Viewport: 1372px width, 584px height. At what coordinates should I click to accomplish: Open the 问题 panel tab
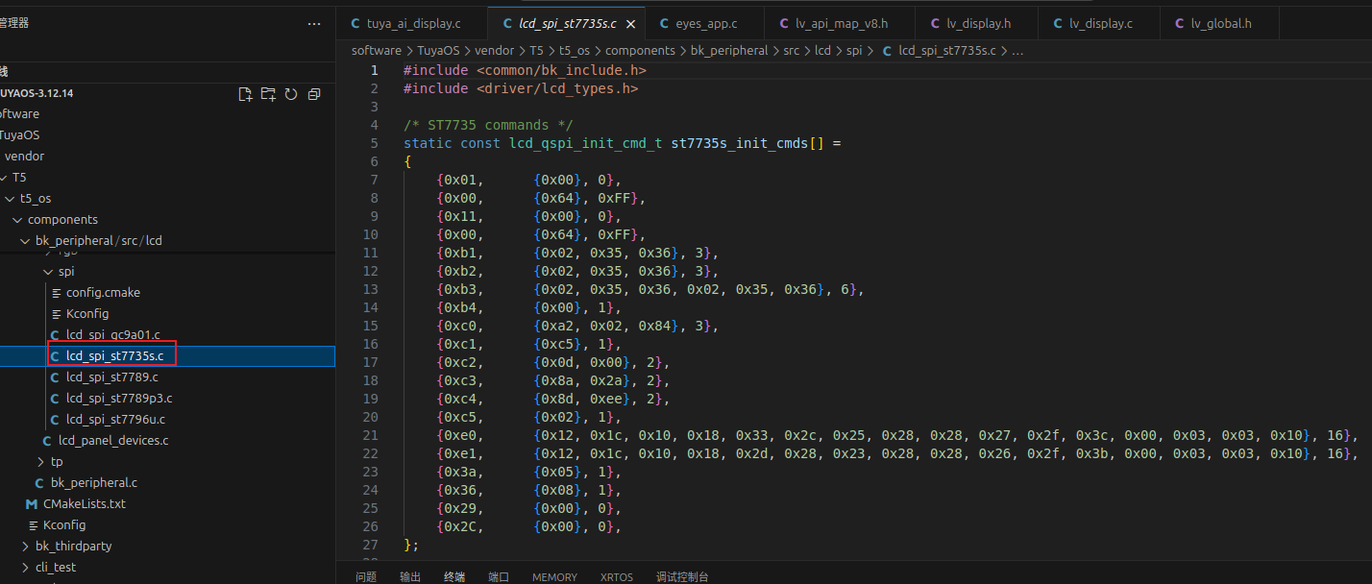pyautogui.click(x=366, y=577)
